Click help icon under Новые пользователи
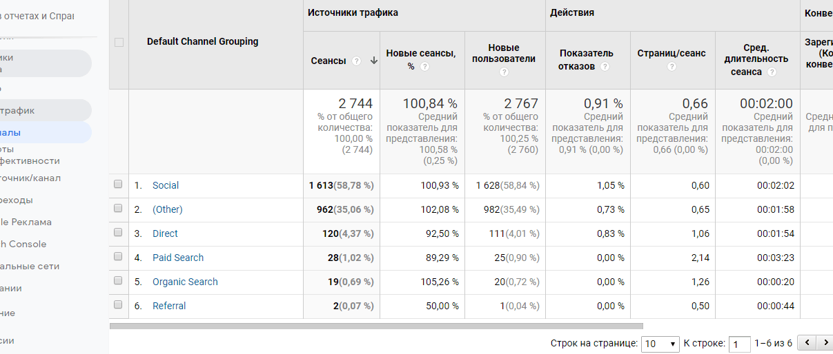 [504, 72]
